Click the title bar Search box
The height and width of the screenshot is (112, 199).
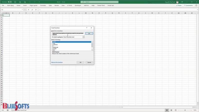tap(99, 2)
